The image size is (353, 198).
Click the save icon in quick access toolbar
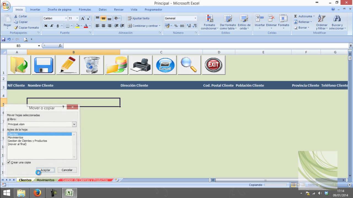(x=4, y=39)
